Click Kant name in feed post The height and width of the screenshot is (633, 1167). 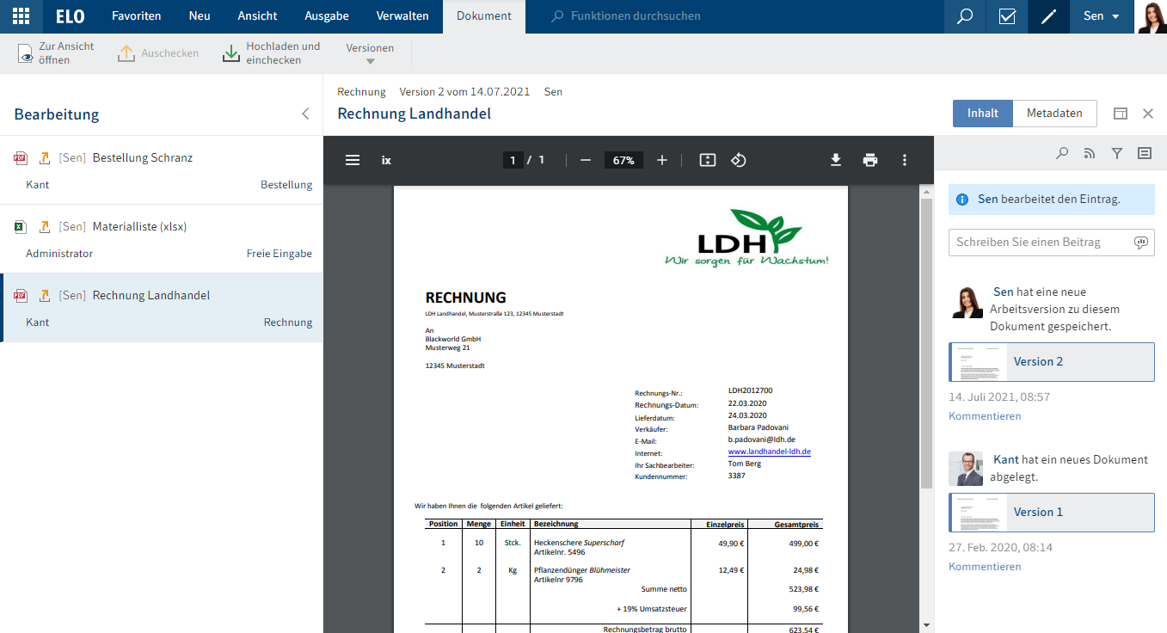pyautogui.click(x=1006, y=460)
